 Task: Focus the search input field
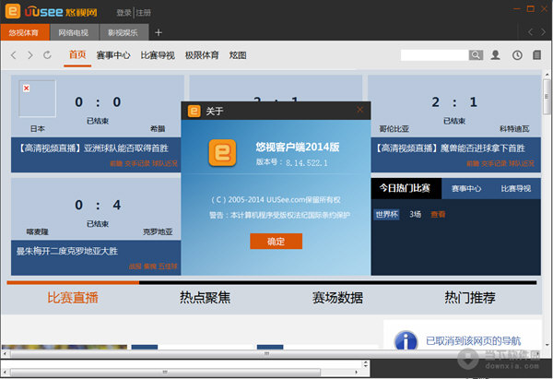point(434,55)
